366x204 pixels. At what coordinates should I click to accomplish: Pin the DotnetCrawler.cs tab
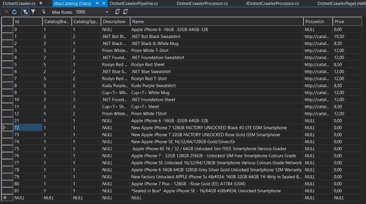41,4
